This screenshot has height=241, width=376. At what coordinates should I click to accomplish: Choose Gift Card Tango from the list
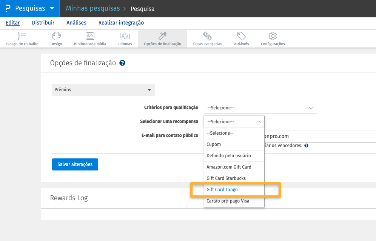click(x=222, y=190)
